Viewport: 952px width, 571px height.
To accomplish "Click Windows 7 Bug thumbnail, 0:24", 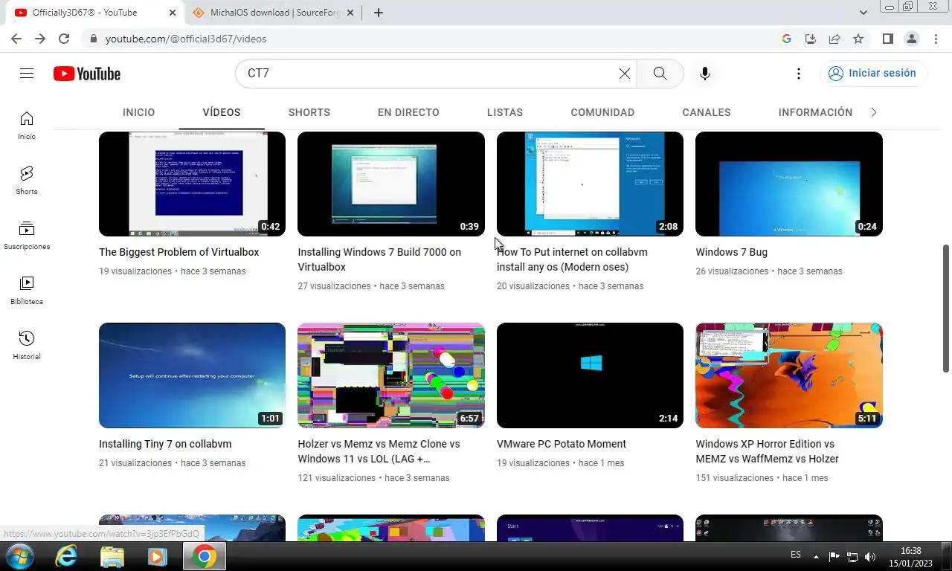I will point(789,184).
